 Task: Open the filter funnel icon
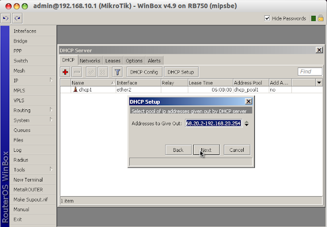[x=117, y=72]
